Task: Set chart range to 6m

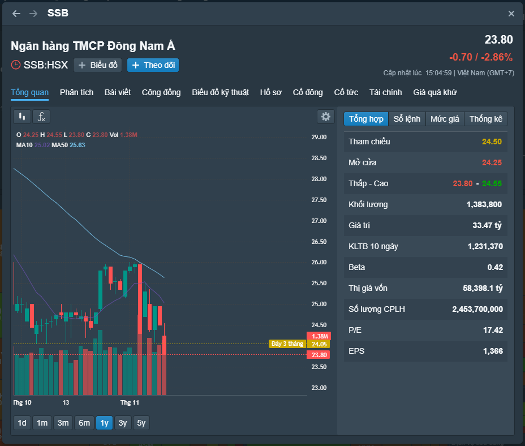Action: [84, 423]
